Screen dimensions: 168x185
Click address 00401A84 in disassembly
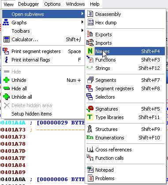(13, 165)
